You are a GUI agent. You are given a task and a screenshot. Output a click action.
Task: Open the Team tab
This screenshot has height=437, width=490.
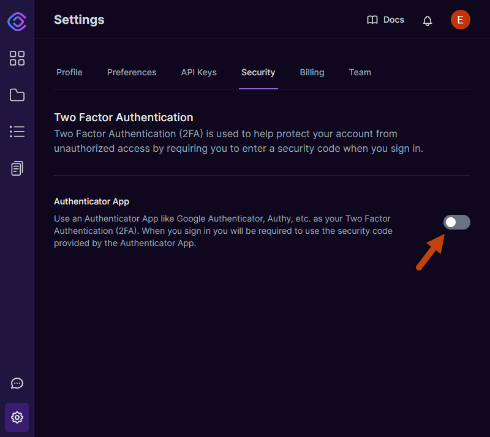pyautogui.click(x=360, y=72)
